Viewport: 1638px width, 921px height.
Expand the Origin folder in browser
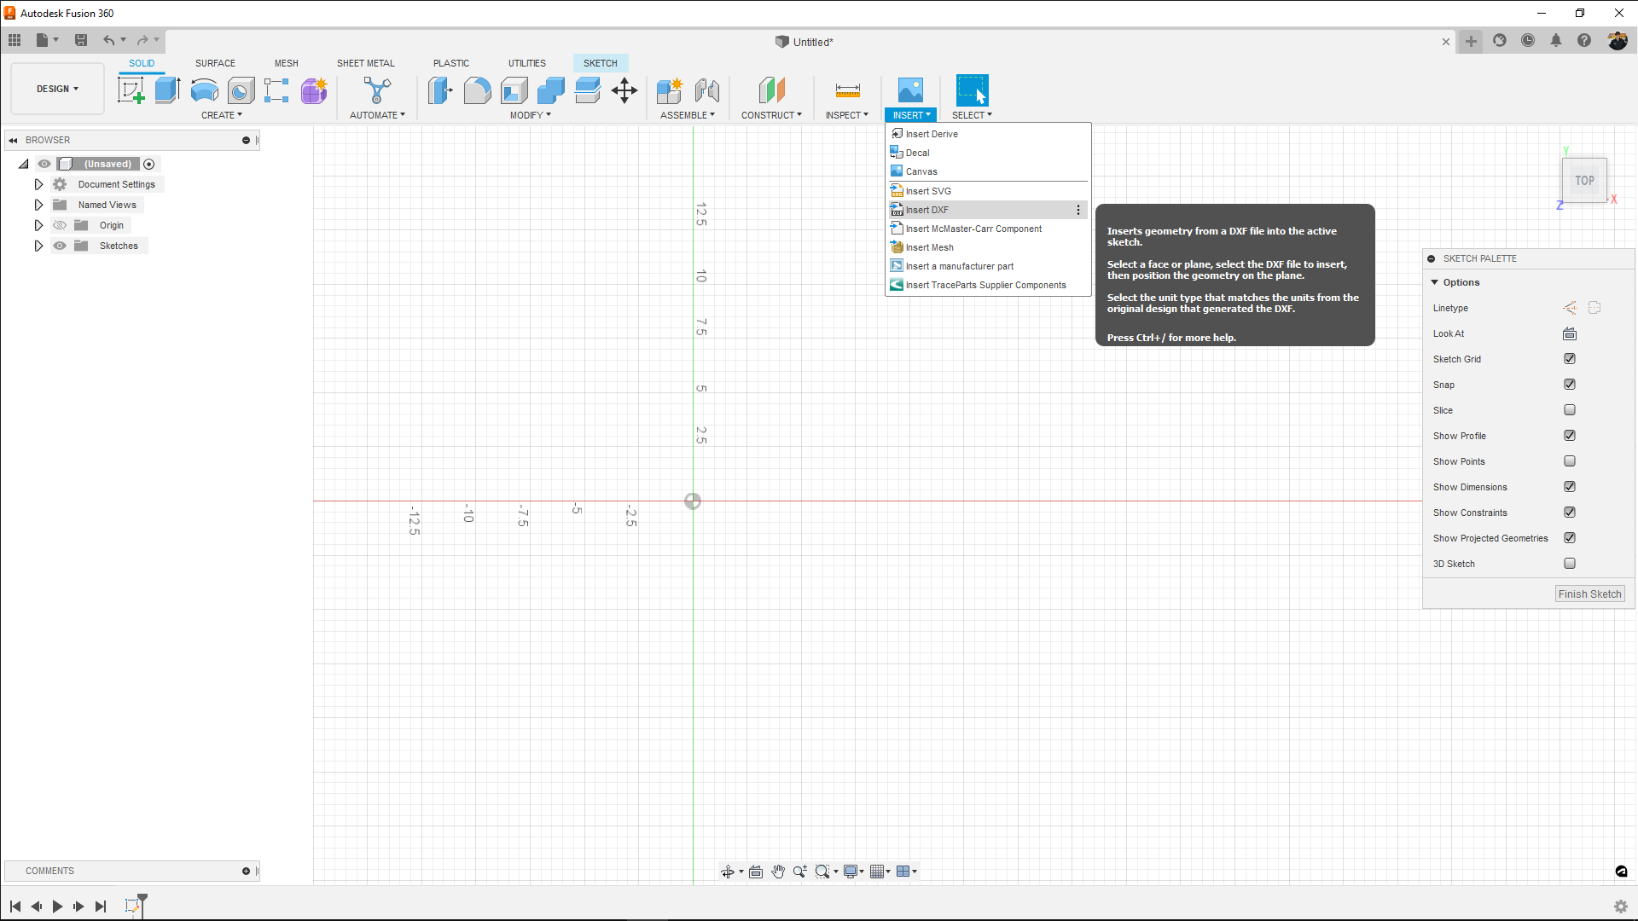point(38,225)
